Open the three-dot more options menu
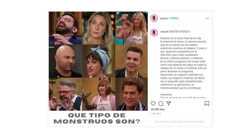Image resolution: width=249 pixels, height=140 pixels. tap(207, 18)
